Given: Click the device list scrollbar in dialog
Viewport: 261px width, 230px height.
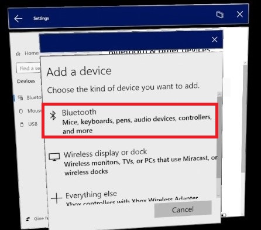Looking at the screenshot, I should click(x=219, y=145).
